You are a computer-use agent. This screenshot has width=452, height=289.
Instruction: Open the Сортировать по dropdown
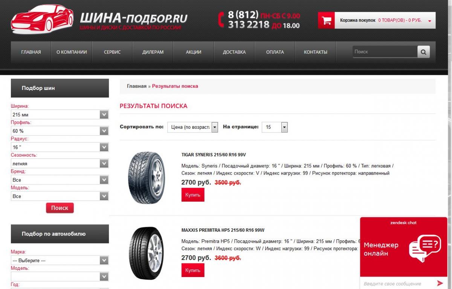tap(193, 127)
